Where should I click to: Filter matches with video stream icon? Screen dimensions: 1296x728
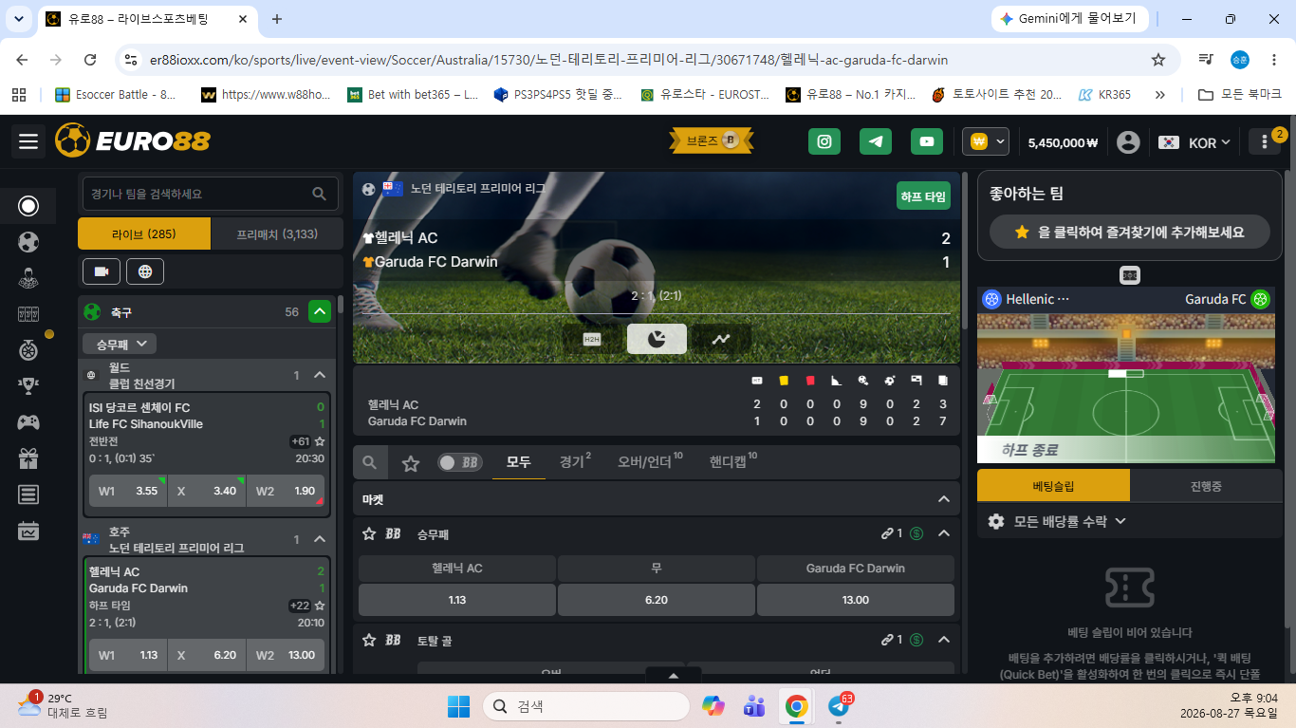coord(102,271)
